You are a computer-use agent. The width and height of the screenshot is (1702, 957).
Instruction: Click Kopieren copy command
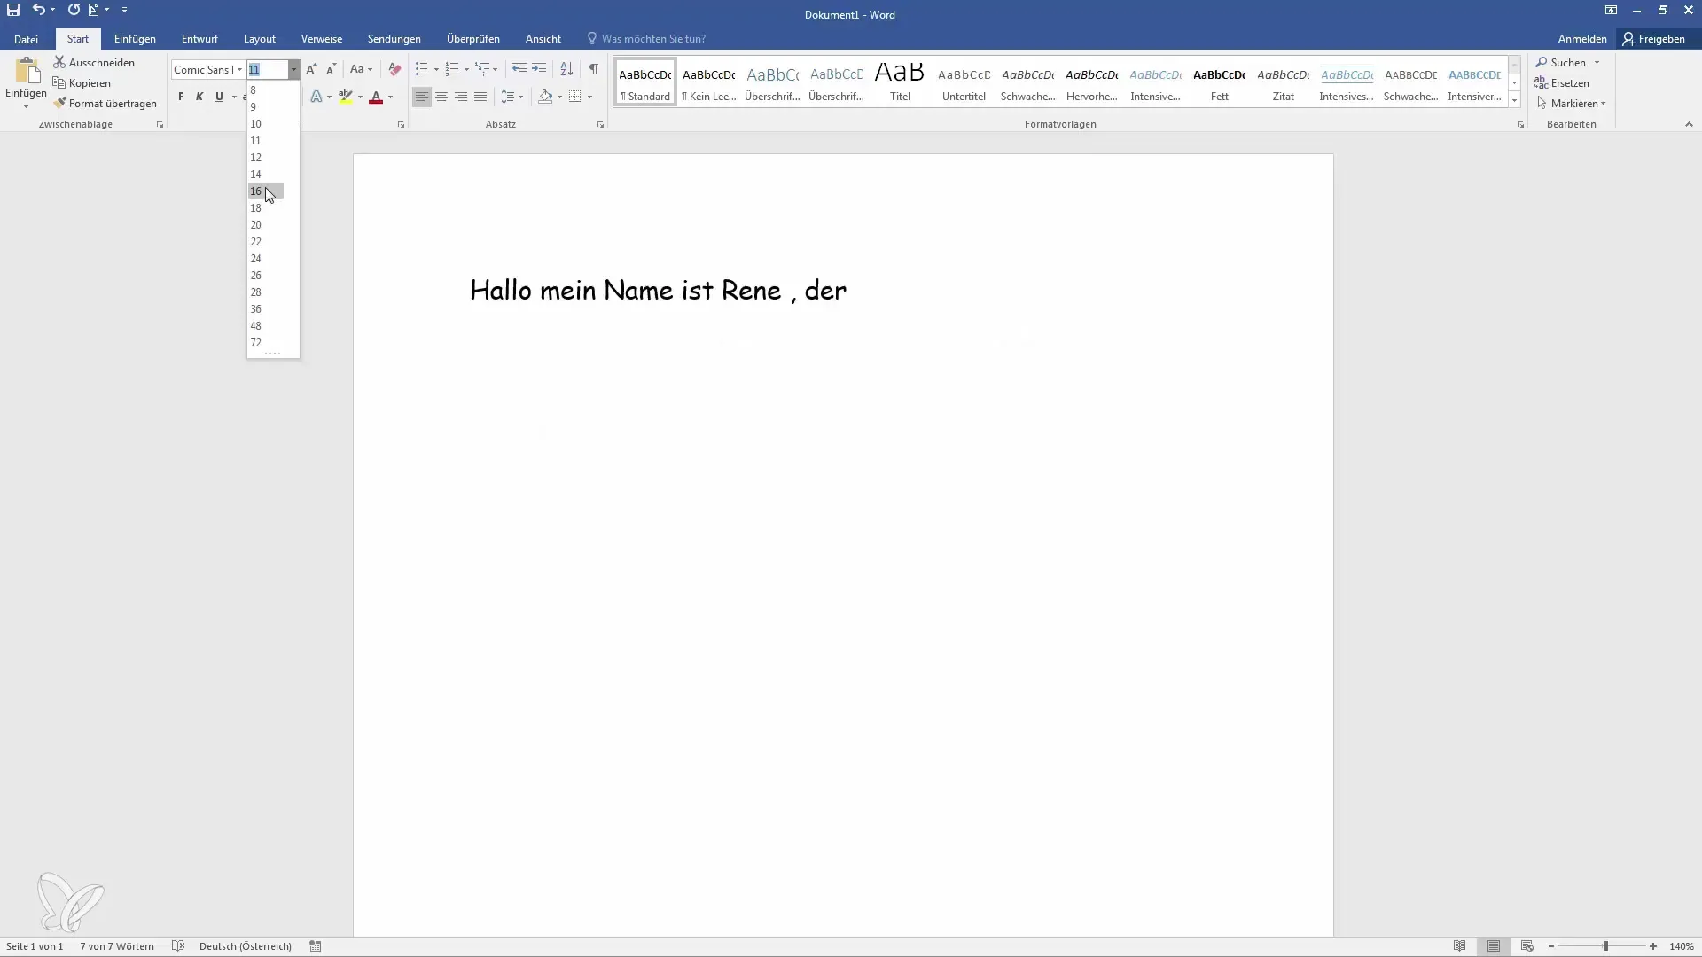[82, 82]
